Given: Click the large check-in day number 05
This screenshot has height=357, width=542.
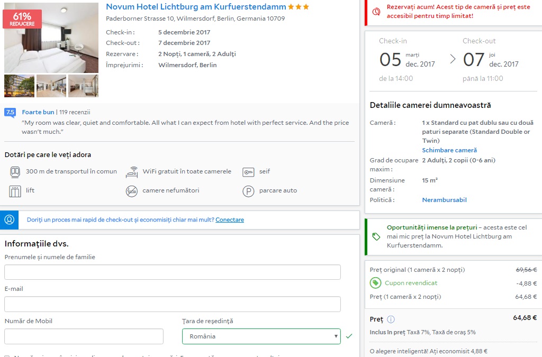Looking at the screenshot, I should [390, 59].
